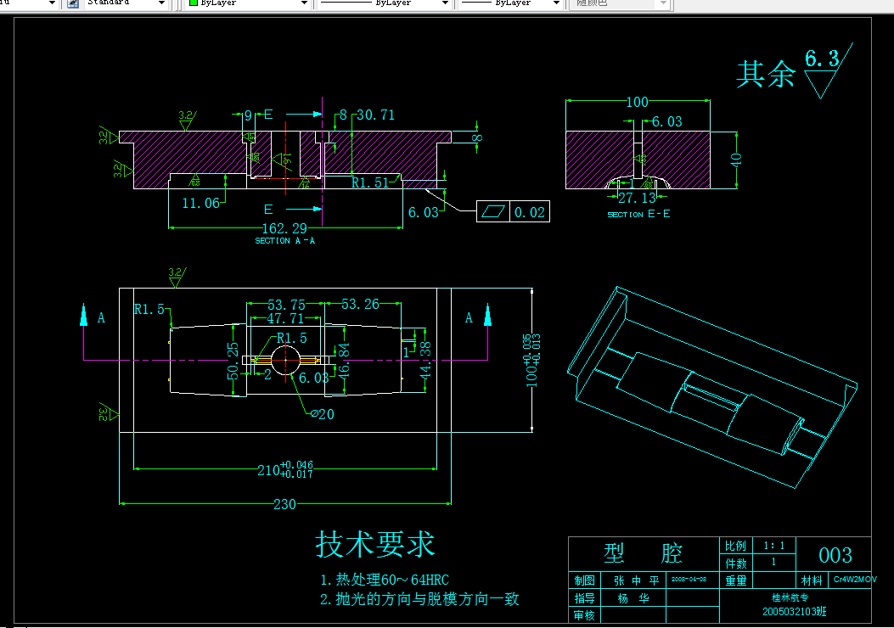Click the isometric 3D cavity view

[712, 388]
